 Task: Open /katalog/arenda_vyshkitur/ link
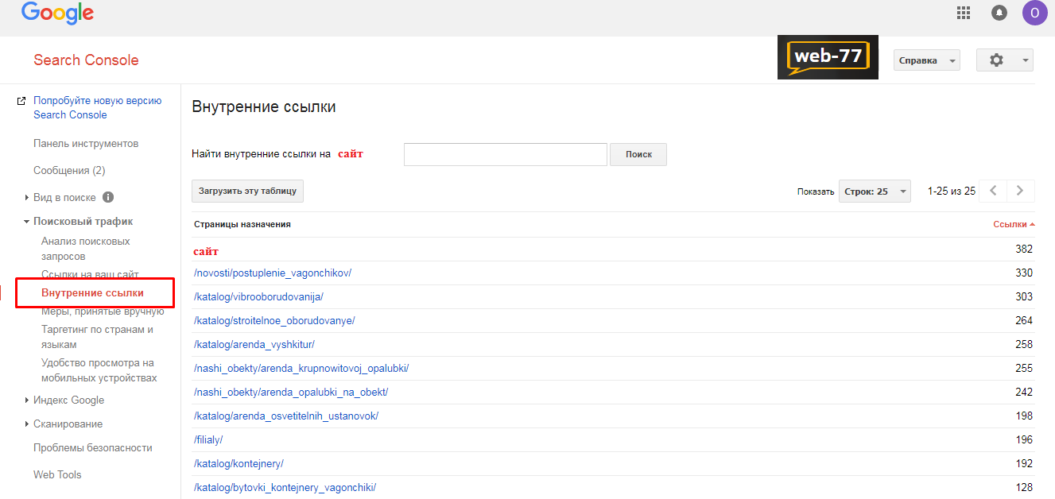pos(254,344)
